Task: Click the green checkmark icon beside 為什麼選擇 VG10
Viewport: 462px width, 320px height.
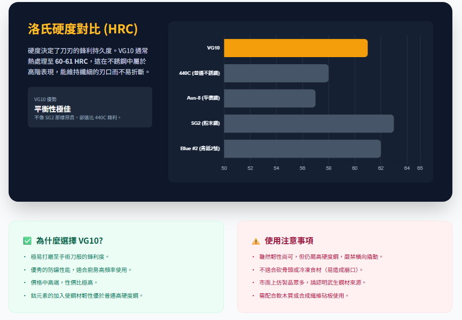Action: [x=27, y=241]
